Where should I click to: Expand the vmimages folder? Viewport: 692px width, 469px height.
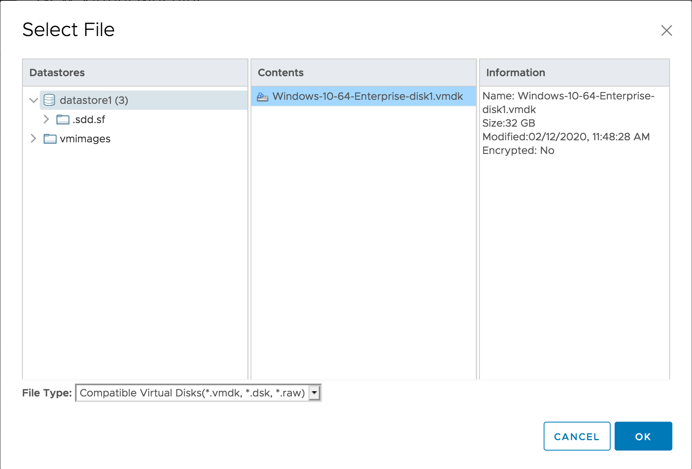[x=33, y=138]
